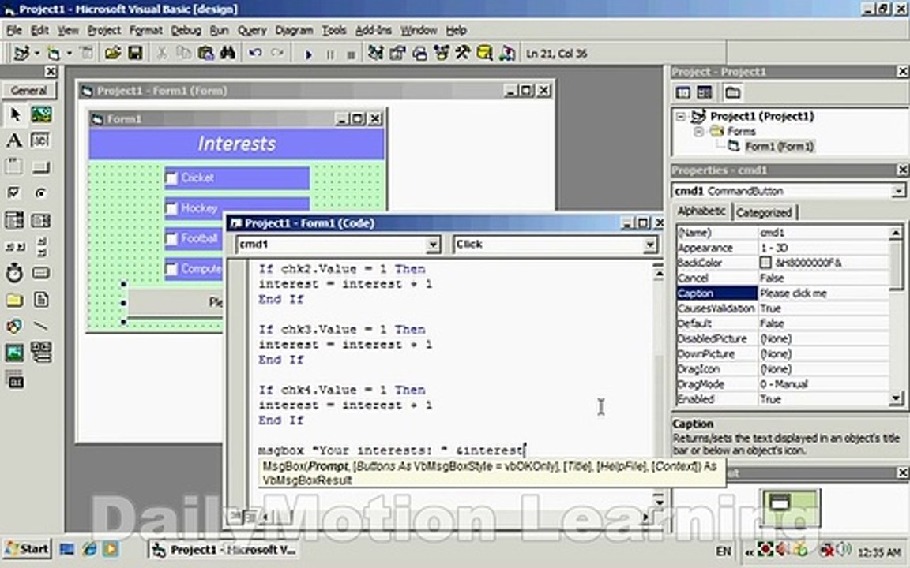Open the Form Layout Window toolbar icon
Screen dimensions: 910x568
[419, 54]
